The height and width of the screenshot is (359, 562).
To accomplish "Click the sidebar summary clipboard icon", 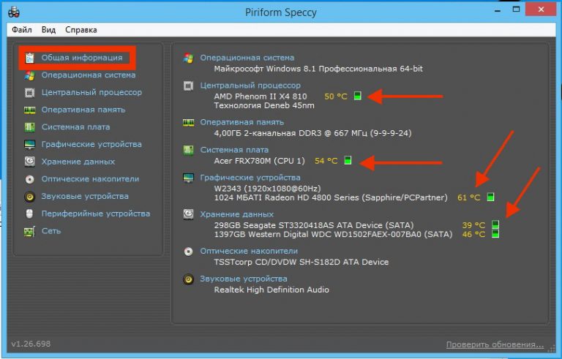I will (30, 58).
